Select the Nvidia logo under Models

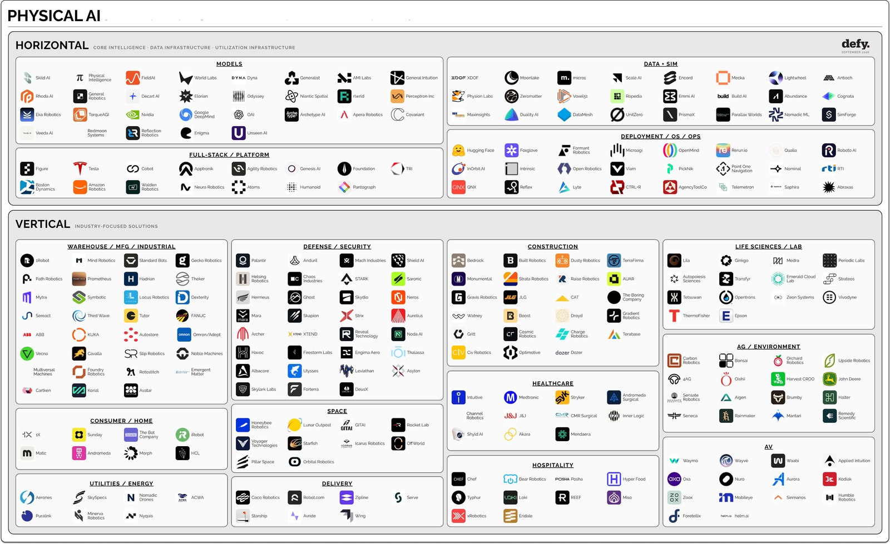(132, 114)
